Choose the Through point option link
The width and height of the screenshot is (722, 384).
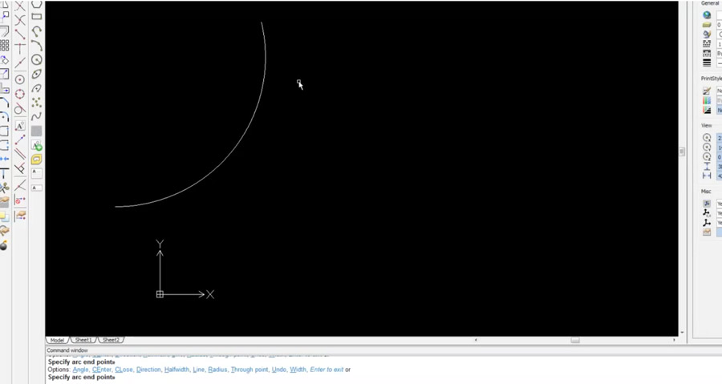pyautogui.click(x=249, y=370)
